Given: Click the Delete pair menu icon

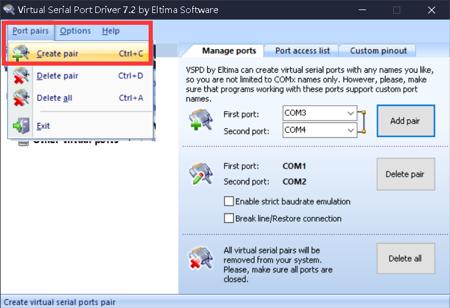Looking at the screenshot, I should 21,75.
